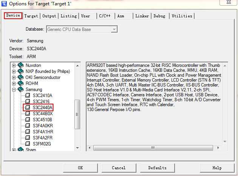Select S3FM02G device in tree
238x176 pixels.
click(x=42, y=144)
